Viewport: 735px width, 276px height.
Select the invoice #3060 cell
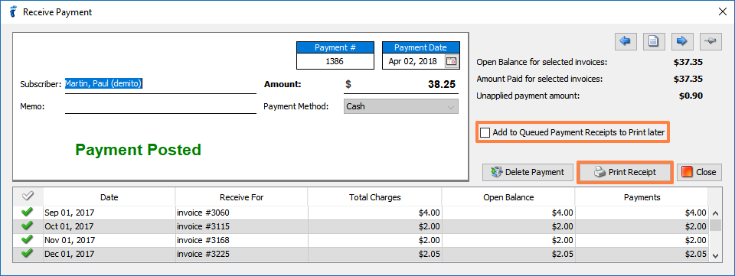click(x=241, y=213)
